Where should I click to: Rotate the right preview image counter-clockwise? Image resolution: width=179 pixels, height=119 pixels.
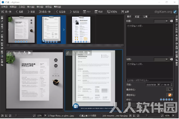click(x=68, y=53)
